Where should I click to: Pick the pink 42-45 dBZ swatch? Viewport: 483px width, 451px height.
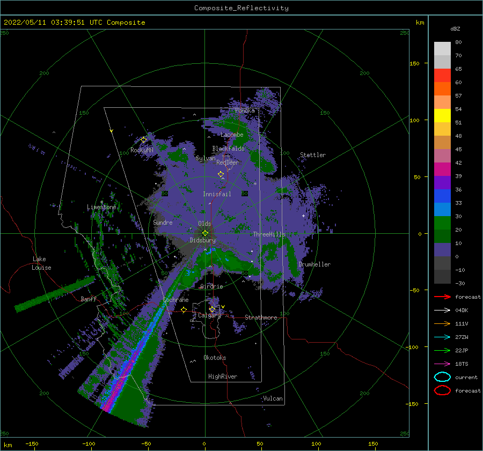442,156
